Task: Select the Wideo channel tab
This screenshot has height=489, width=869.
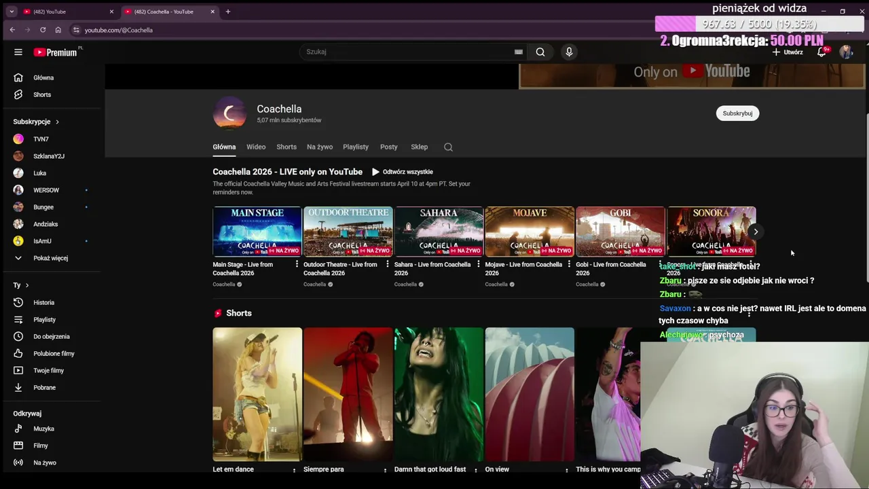Action: pos(256,147)
